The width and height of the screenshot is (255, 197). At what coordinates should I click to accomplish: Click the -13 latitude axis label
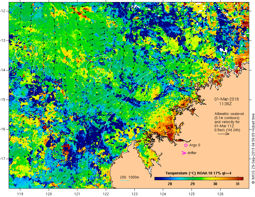(3, 41)
